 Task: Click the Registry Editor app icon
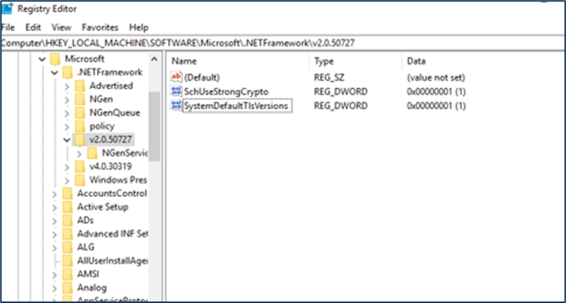tap(7, 8)
